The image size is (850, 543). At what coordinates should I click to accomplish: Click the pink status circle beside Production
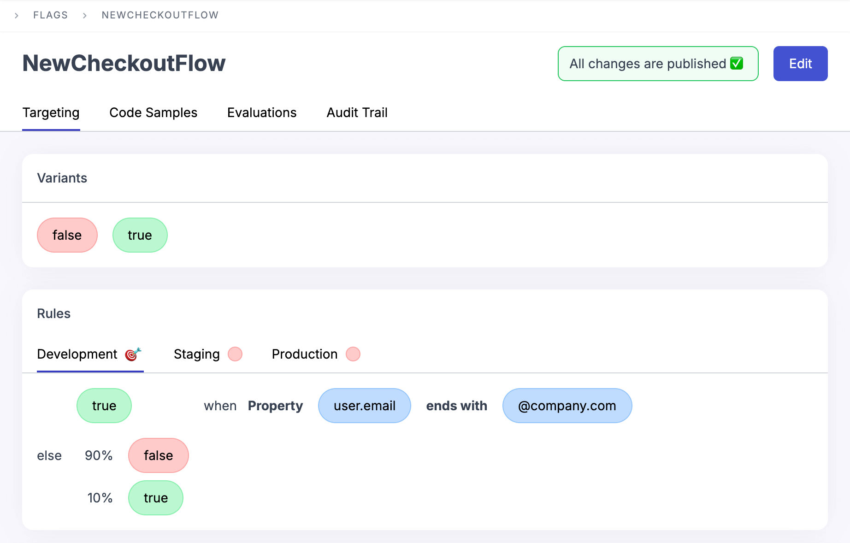353,354
